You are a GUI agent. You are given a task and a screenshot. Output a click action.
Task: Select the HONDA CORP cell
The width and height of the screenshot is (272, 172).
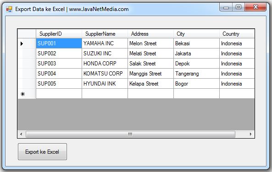coord(105,63)
